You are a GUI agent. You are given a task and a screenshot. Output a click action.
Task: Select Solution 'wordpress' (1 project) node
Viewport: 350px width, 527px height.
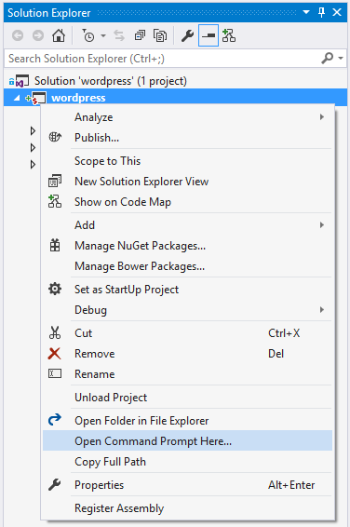111,81
